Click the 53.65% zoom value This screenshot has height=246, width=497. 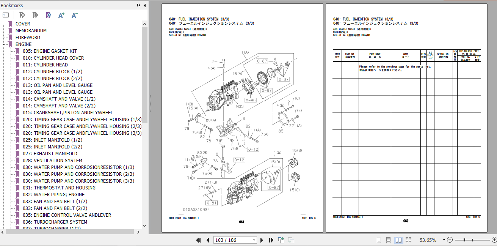(x=428, y=240)
